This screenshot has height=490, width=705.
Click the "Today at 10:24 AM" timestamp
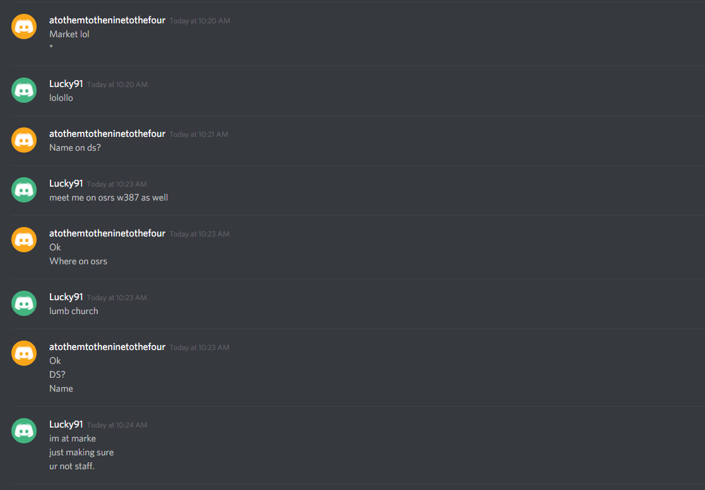117,425
